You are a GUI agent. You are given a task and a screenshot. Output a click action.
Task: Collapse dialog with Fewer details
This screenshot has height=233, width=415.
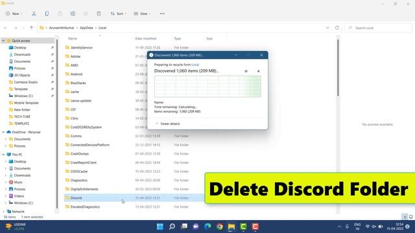tap(167, 124)
